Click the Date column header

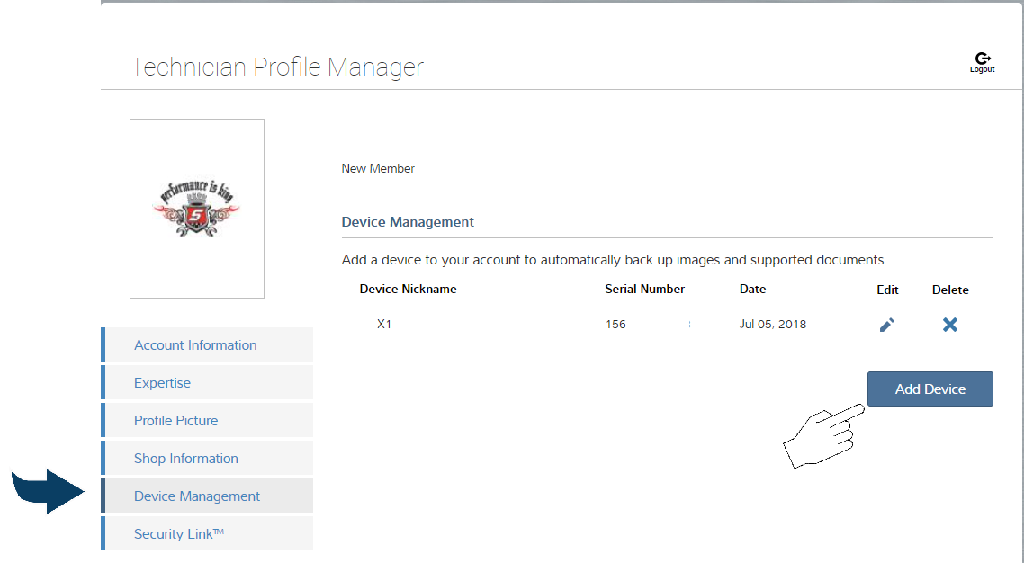[752, 290]
